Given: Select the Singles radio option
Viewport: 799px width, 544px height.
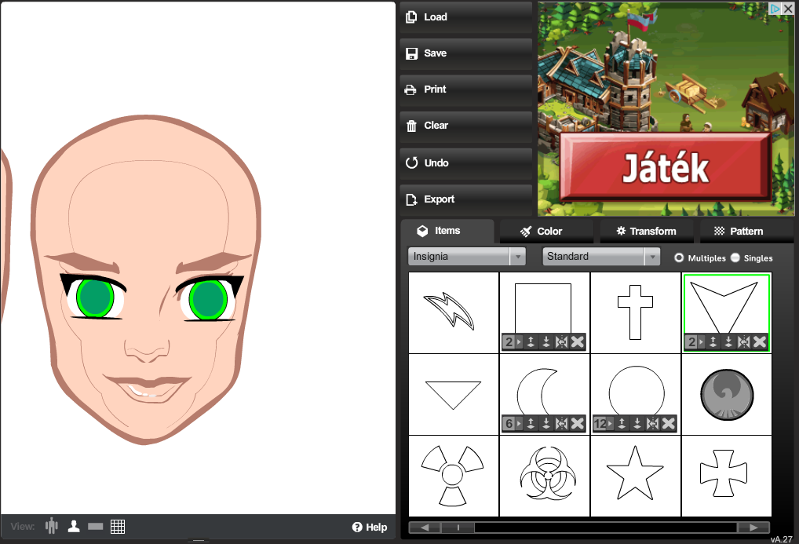Looking at the screenshot, I should (735, 257).
